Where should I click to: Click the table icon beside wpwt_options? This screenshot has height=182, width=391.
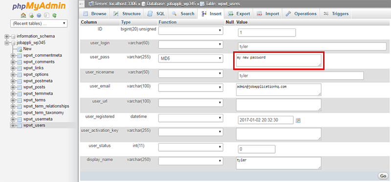point(20,75)
